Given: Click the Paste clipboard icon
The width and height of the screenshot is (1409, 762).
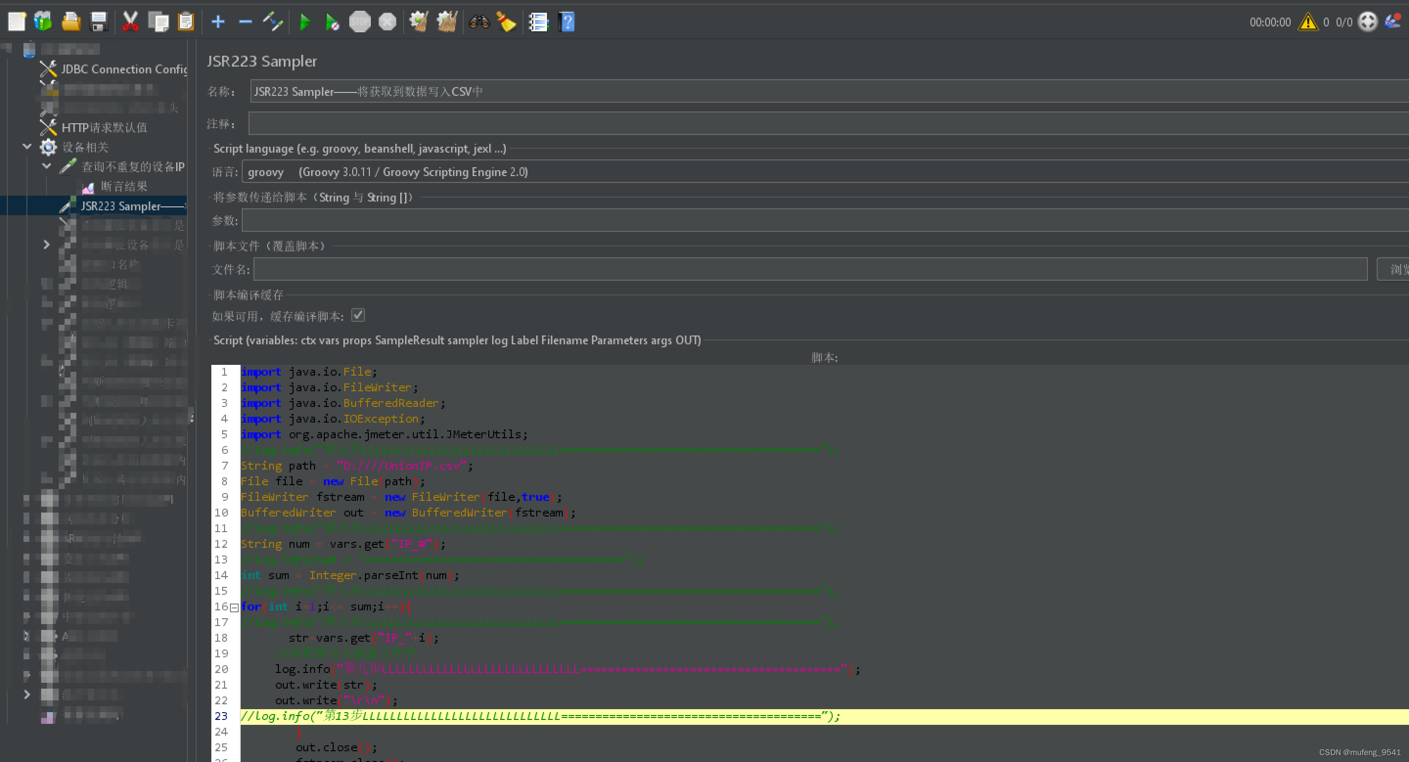Looking at the screenshot, I should 186,22.
